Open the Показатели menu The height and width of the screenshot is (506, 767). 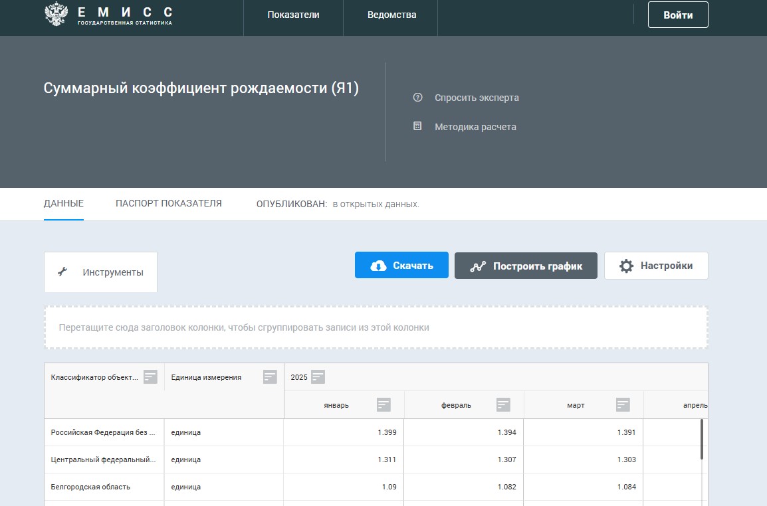point(293,15)
